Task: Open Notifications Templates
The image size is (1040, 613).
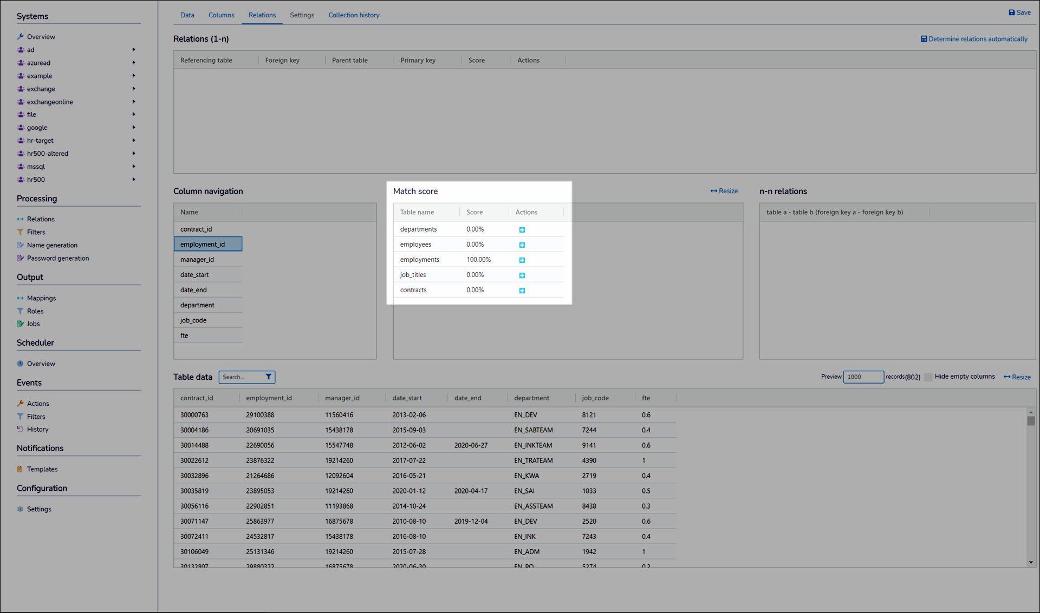Action: [42, 469]
